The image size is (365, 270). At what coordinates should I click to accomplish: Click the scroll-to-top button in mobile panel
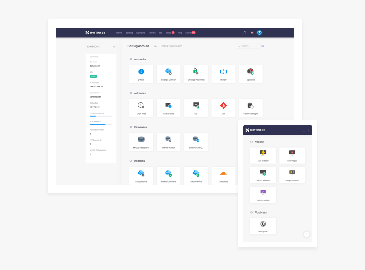pos(306,234)
